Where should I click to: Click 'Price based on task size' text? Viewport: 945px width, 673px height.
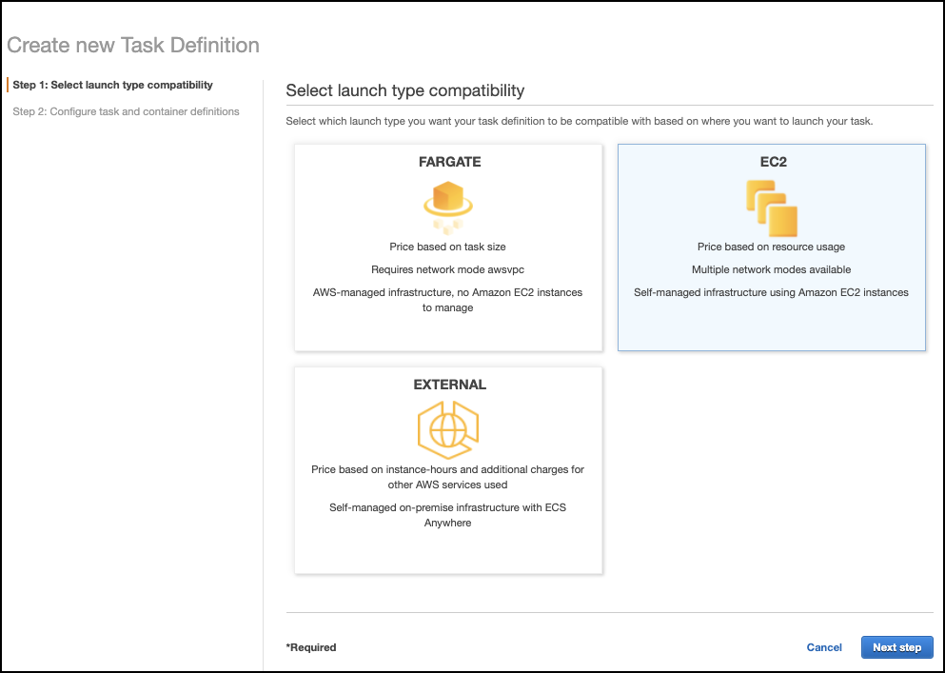[x=448, y=247]
